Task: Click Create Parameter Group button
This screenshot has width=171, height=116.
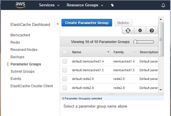Action: tap(87, 23)
